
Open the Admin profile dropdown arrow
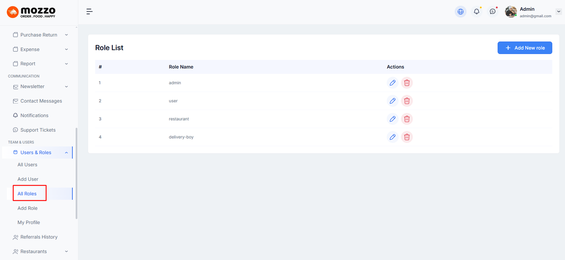[559, 12]
